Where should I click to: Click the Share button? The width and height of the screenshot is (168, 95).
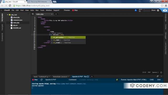153,10
